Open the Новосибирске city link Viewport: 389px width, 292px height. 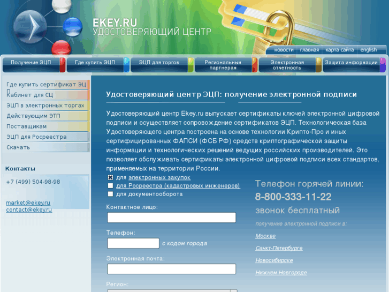pos(274,260)
